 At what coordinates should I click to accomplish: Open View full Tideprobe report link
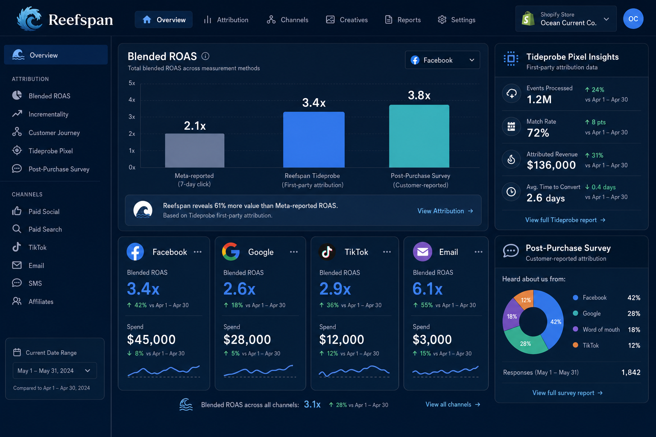coord(565,220)
